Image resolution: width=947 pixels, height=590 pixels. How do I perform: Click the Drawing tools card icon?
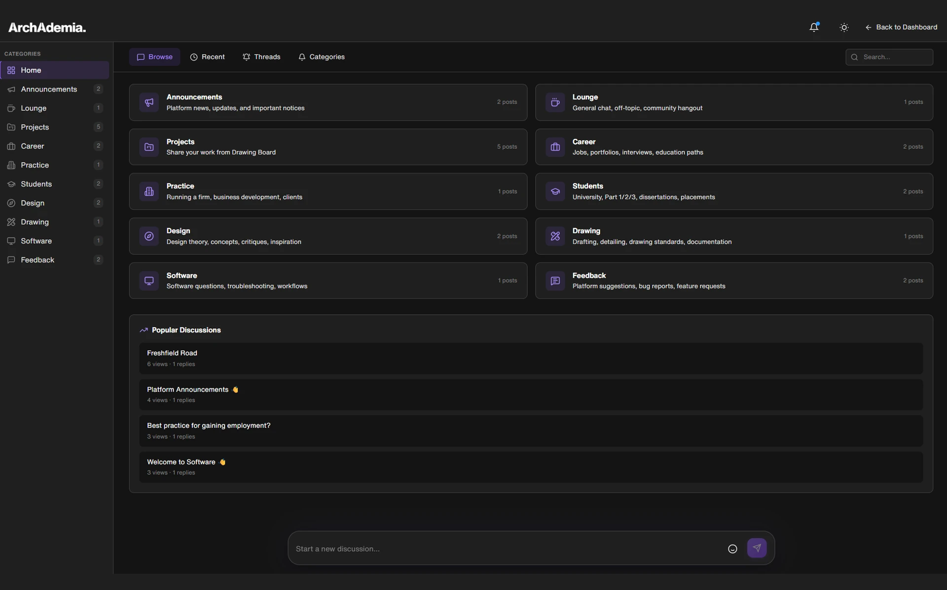(x=555, y=236)
